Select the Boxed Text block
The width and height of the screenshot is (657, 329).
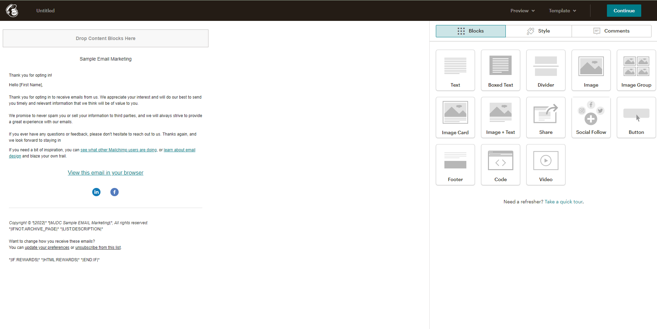point(500,70)
